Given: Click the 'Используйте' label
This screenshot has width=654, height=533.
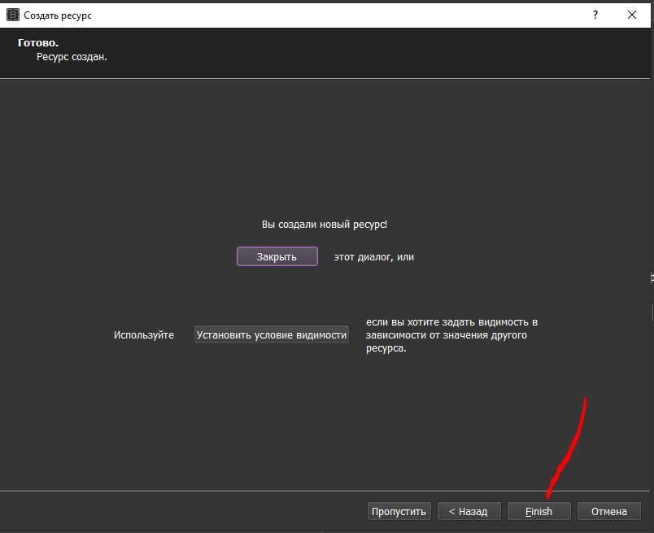Looking at the screenshot, I should tap(144, 335).
